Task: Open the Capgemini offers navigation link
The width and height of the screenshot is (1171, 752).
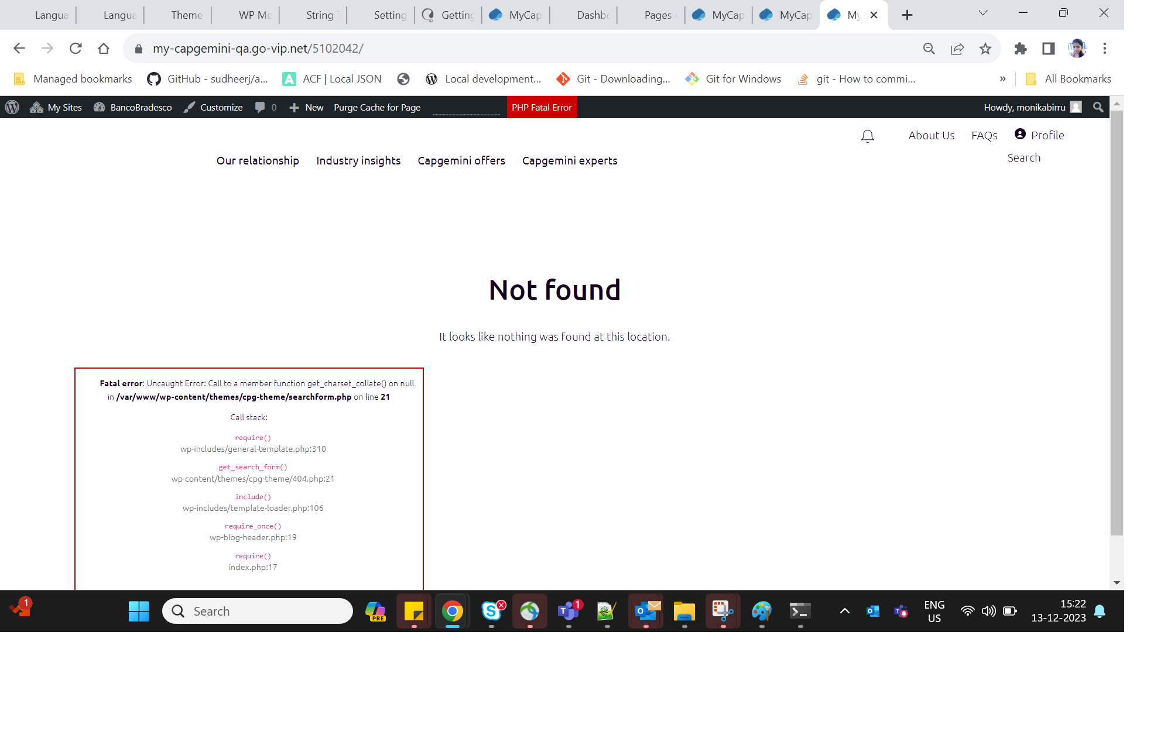Action: coord(461,160)
